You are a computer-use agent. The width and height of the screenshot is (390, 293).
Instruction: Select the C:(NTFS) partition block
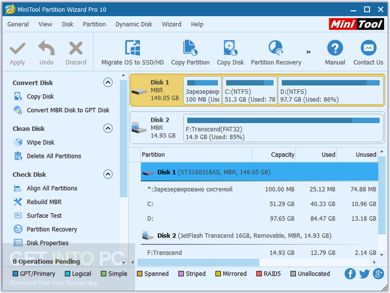click(x=250, y=91)
